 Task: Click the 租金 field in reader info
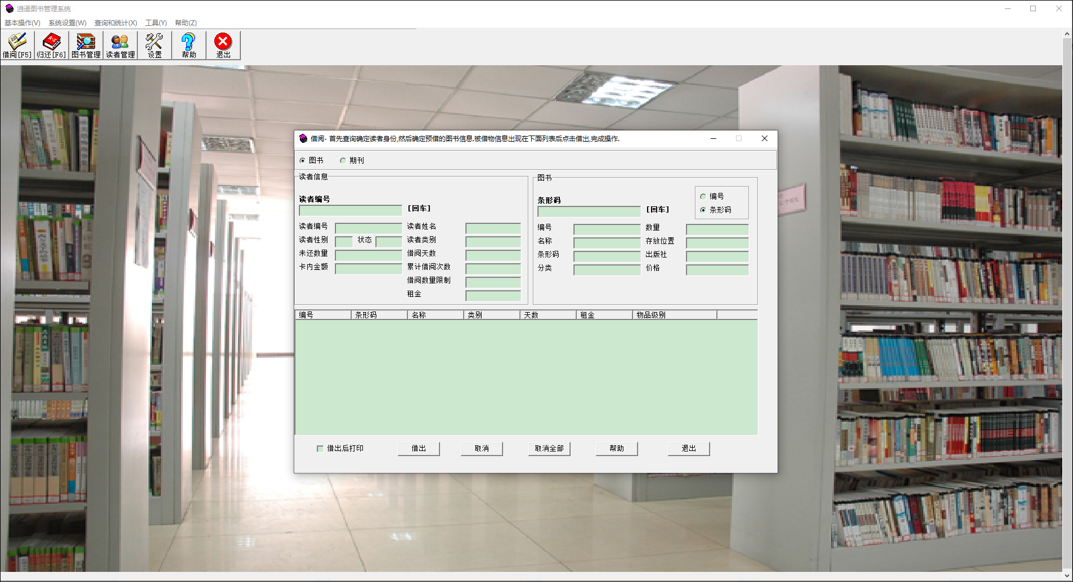tap(493, 296)
